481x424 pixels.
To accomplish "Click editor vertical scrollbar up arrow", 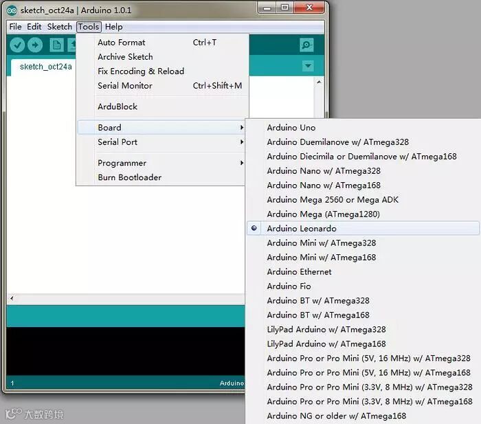I will (x=319, y=82).
